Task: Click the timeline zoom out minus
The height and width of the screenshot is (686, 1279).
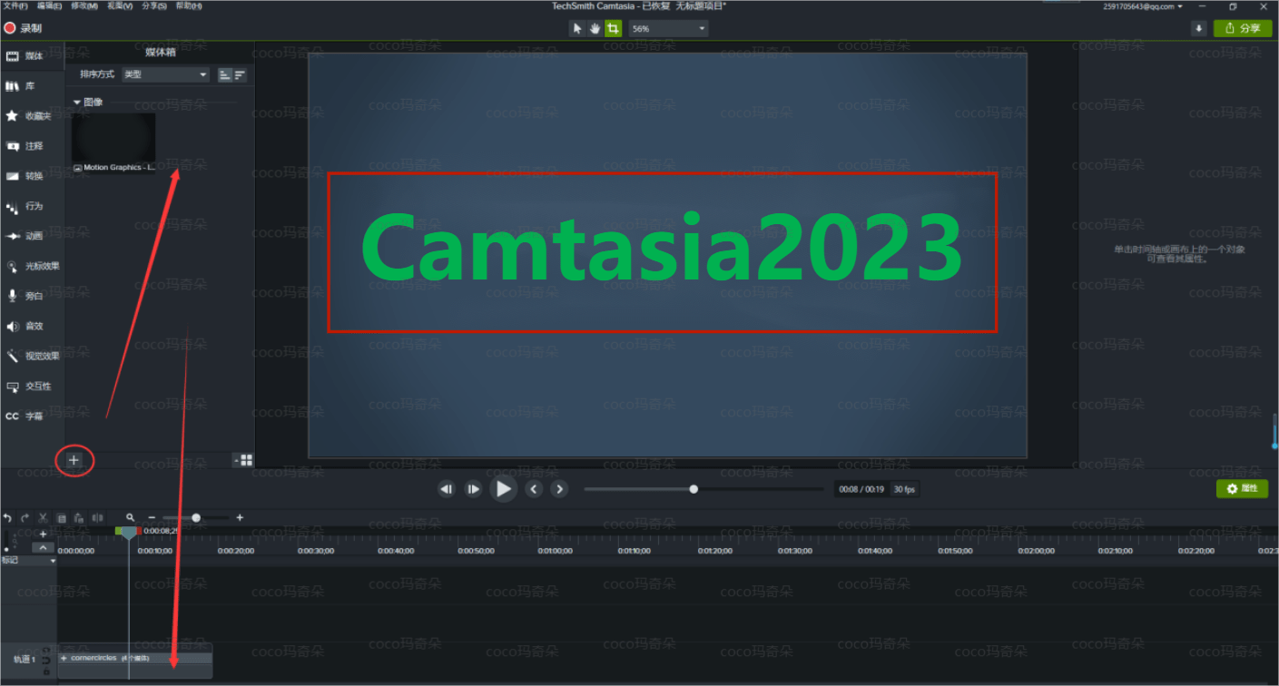Action: [152, 517]
